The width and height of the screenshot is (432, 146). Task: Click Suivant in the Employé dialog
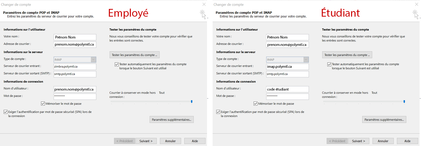pos(146,141)
